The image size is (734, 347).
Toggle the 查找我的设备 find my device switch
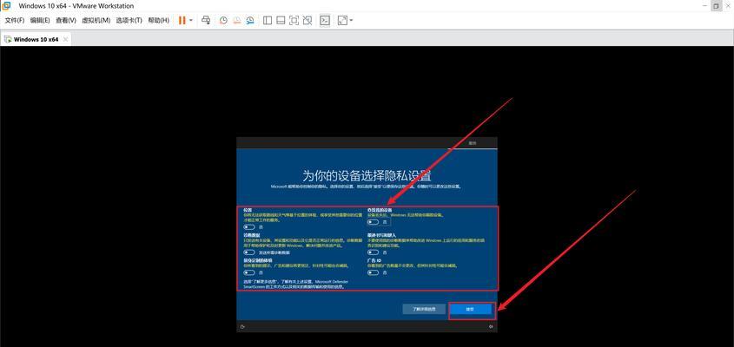(374, 222)
